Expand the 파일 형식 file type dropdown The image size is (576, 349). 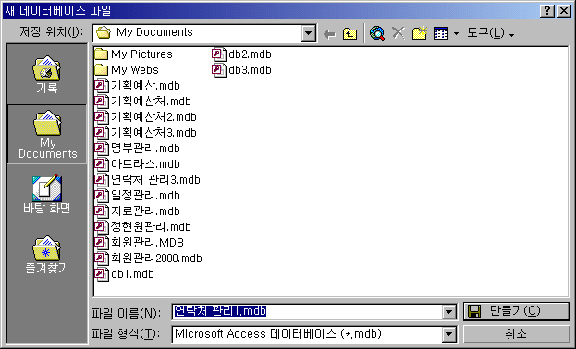pyautogui.click(x=449, y=334)
